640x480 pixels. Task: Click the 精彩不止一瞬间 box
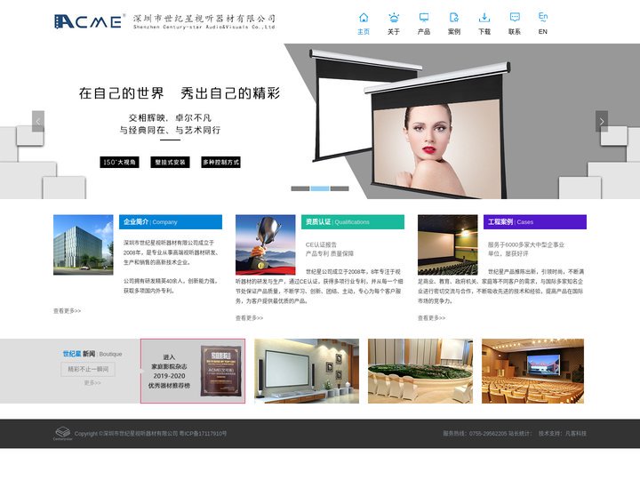click(x=88, y=370)
